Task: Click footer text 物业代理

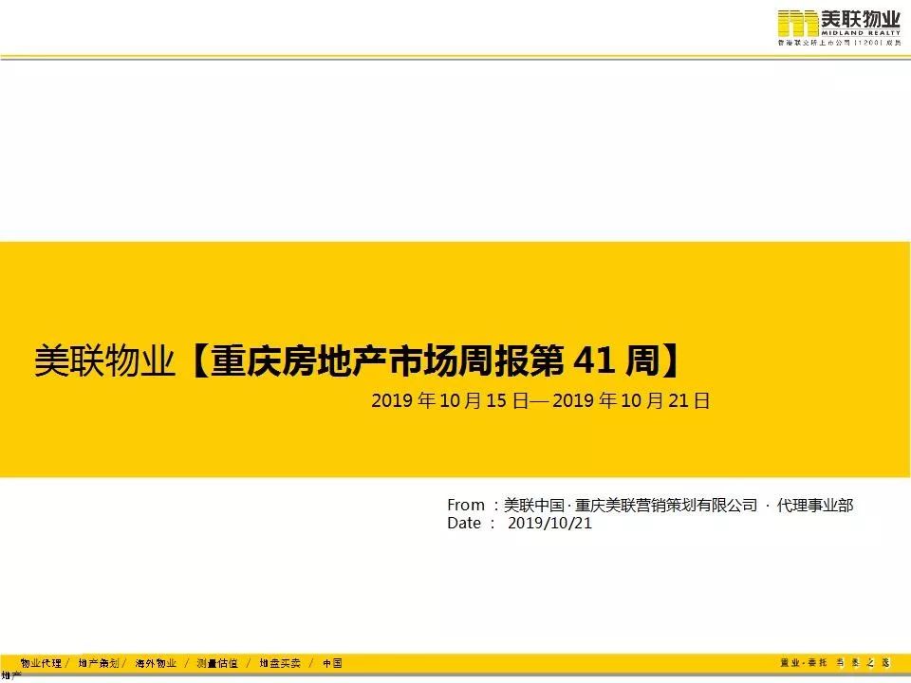Action: (41, 663)
